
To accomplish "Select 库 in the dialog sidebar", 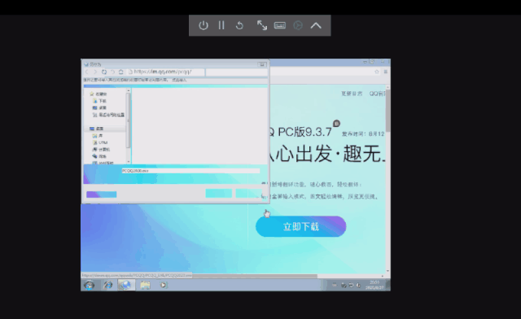I will [x=98, y=136].
